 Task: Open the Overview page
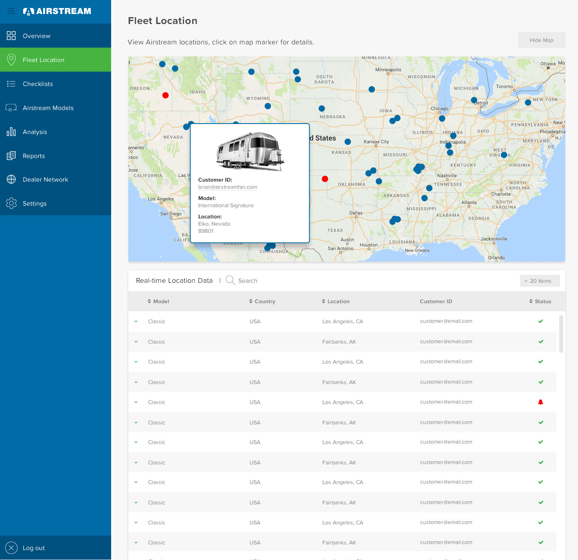pyautogui.click(x=56, y=36)
